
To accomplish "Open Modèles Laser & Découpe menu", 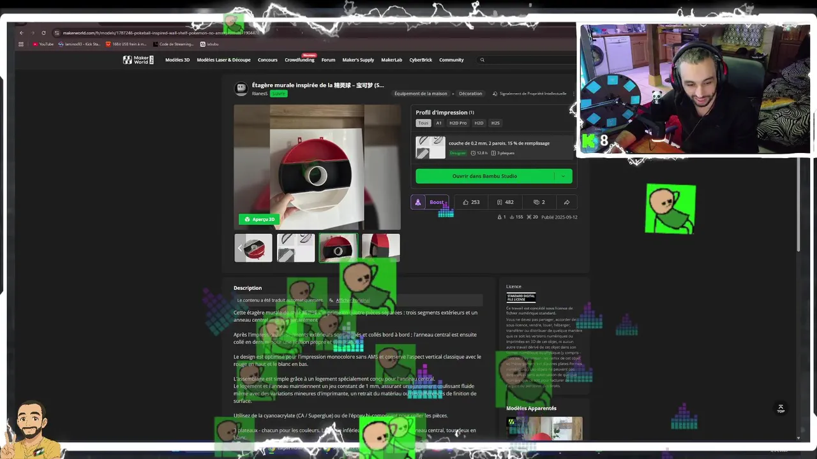I will pos(223,60).
